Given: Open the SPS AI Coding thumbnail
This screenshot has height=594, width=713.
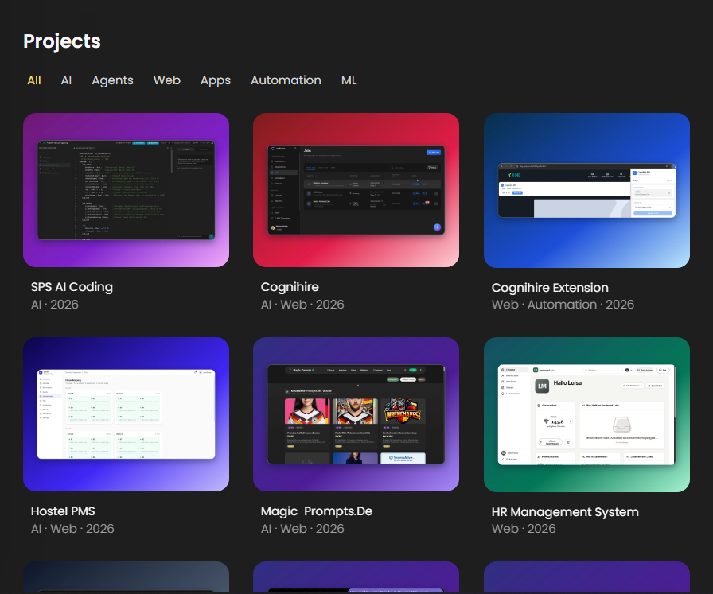Looking at the screenshot, I should [x=126, y=190].
